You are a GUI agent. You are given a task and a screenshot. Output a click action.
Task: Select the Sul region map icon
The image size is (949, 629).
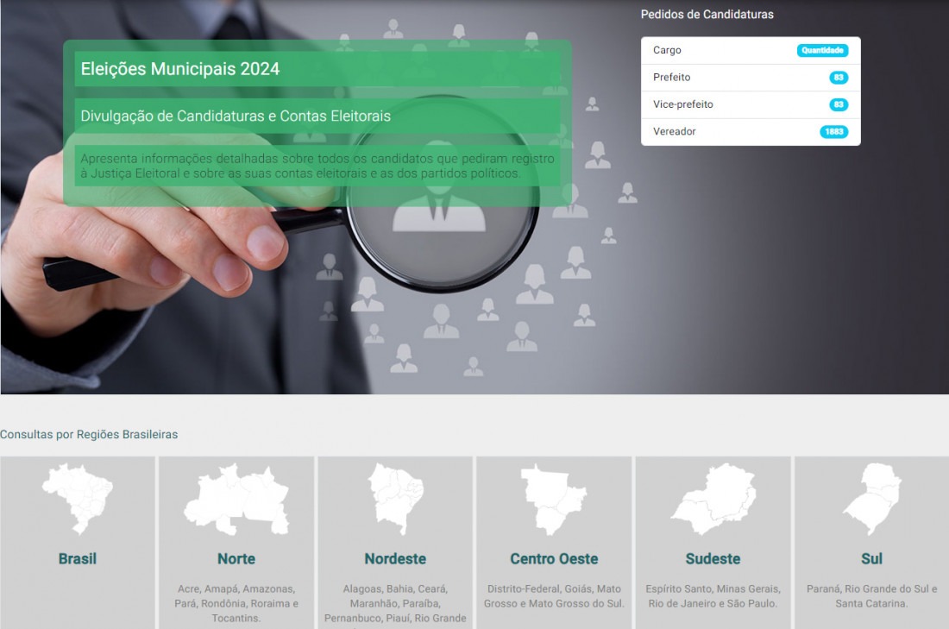(x=871, y=499)
